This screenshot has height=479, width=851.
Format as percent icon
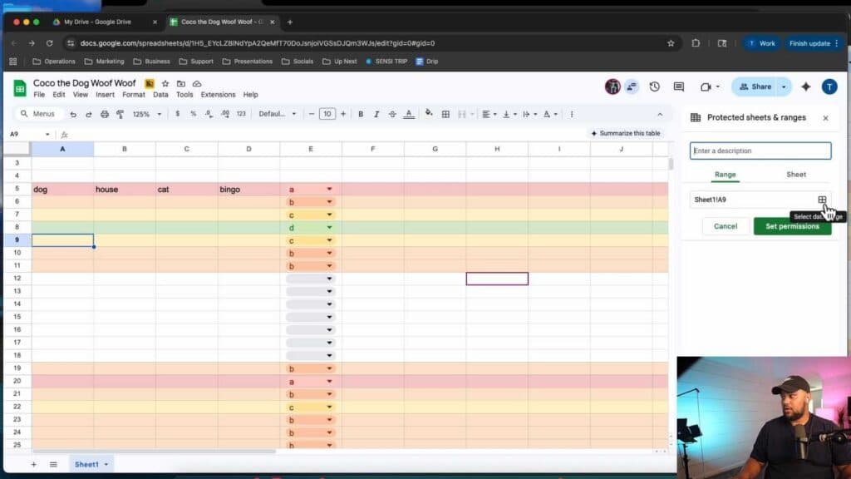coord(193,114)
